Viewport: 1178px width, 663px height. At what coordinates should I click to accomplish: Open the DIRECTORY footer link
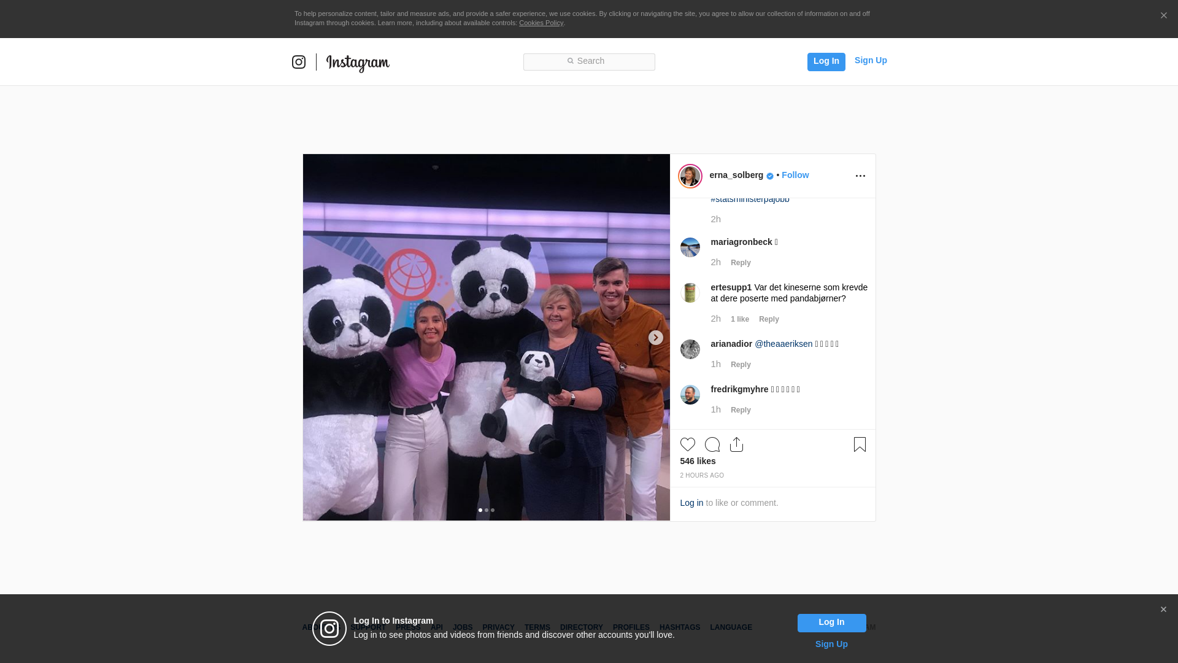pyautogui.click(x=581, y=627)
